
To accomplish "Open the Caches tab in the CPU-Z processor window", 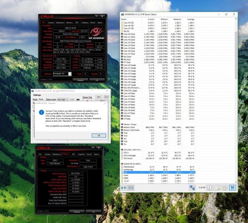I will pos(51,22).
